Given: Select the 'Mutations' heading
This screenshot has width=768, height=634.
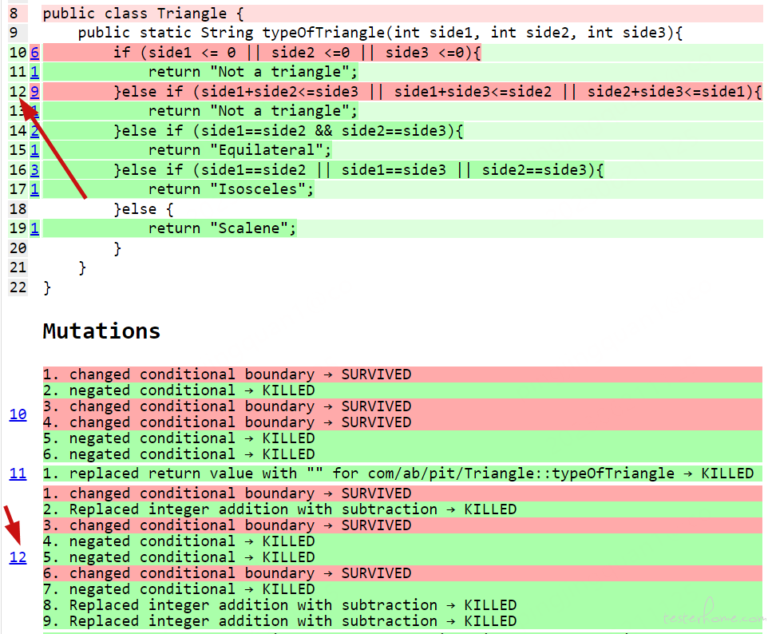Looking at the screenshot, I should pos(101,331).
